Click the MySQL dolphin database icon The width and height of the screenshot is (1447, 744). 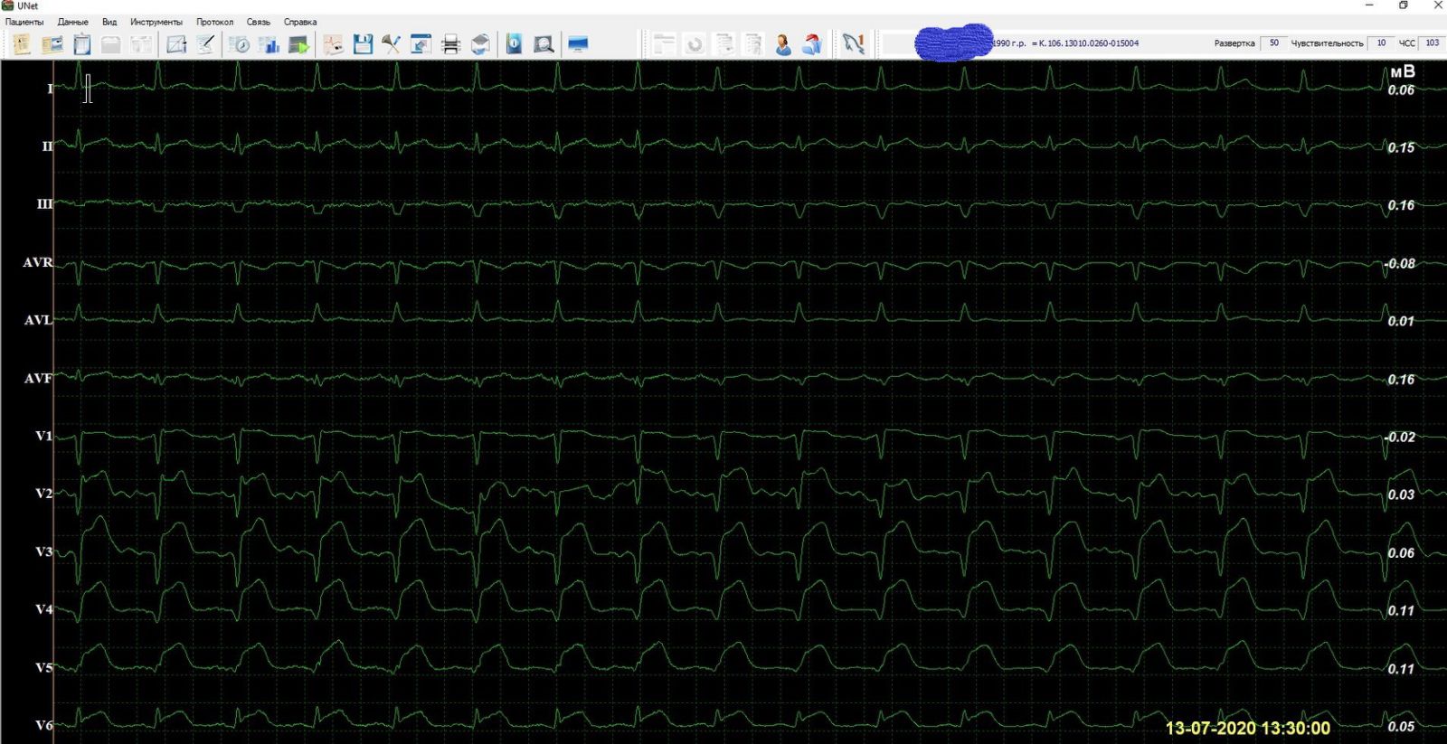[x=852, y=43]
